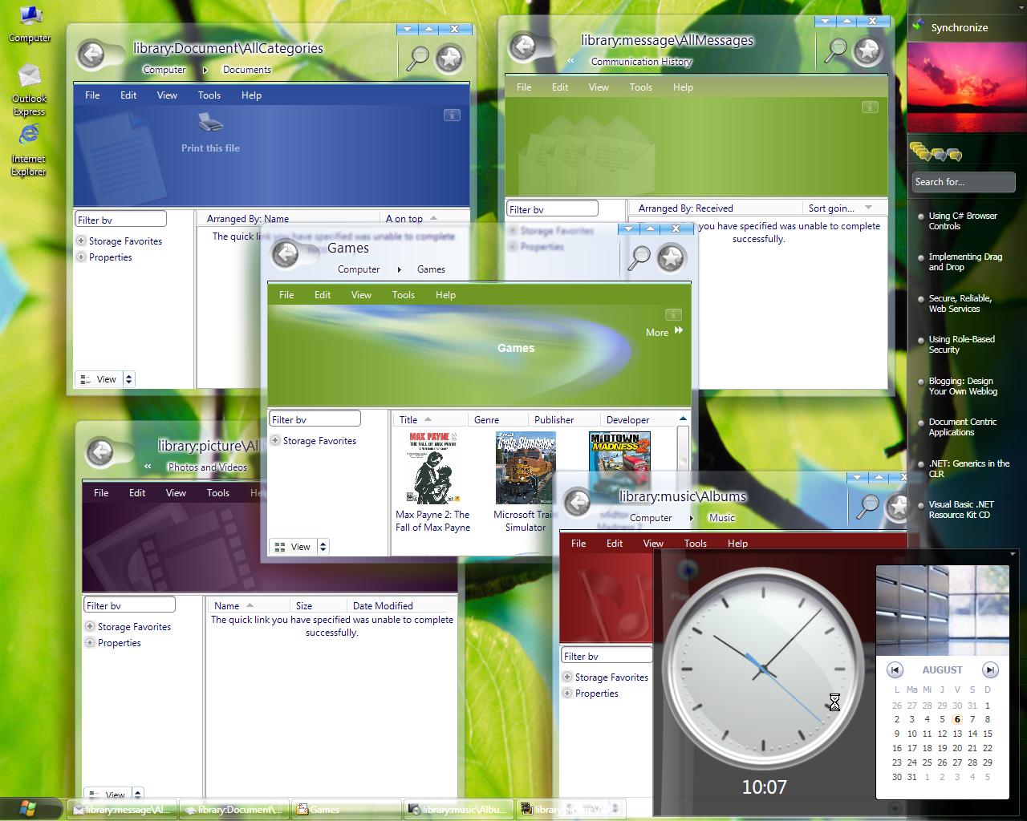Click the next month arrow in the calendar
Image resolution: width=1027 pixels, height=821 pixels.
pyautogui.click(x=991, y=669)
